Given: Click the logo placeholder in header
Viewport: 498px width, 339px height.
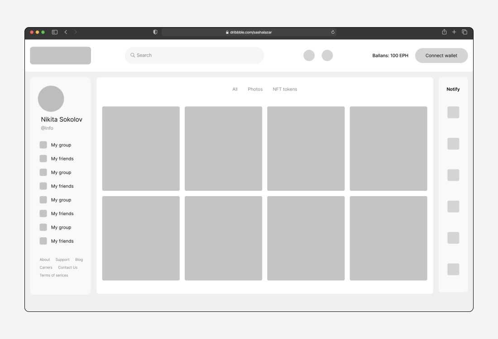Looking at the screenshot, I should [60, 56].
